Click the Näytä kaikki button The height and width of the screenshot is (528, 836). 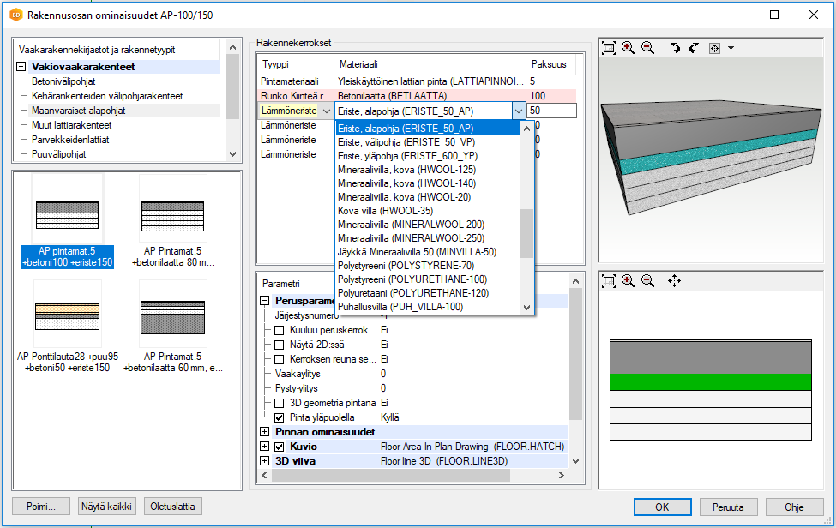pyautogui.click(x=107, y=506)
